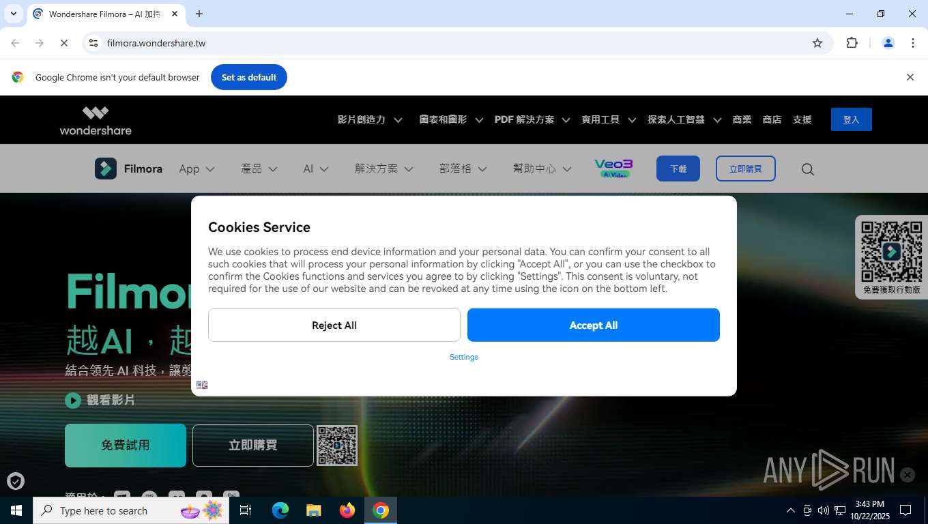
Task: Click Set as default button
Action: click(249, 77)
